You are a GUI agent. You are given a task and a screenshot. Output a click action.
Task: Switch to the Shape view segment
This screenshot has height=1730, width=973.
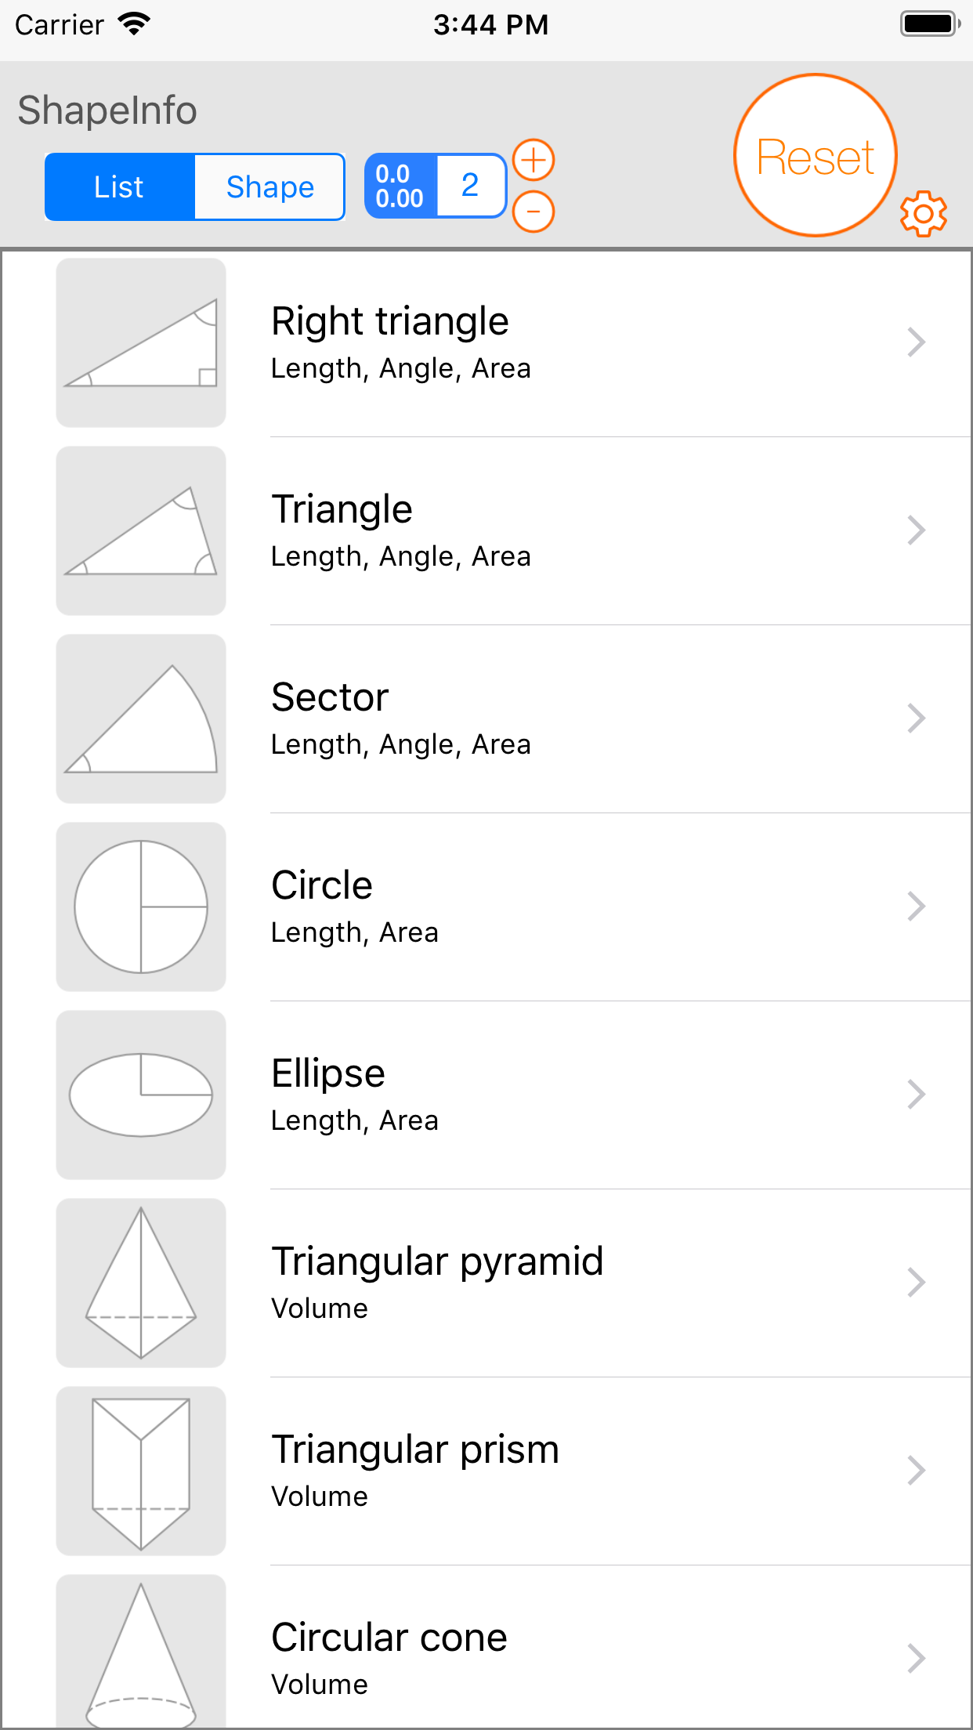269,187
